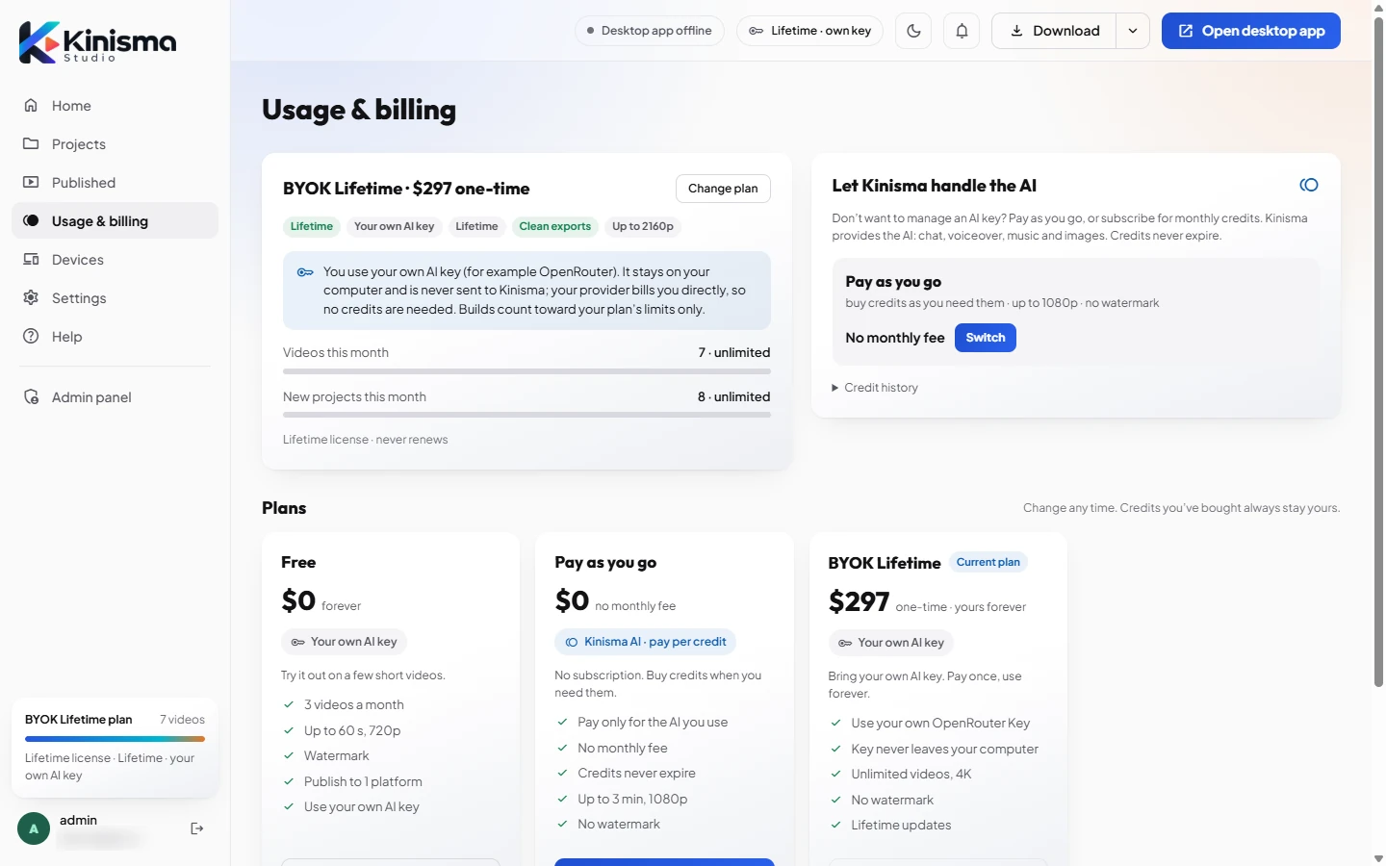
Task: Open the Devices page
Action: pyautogui.click(x=115, y=260)
